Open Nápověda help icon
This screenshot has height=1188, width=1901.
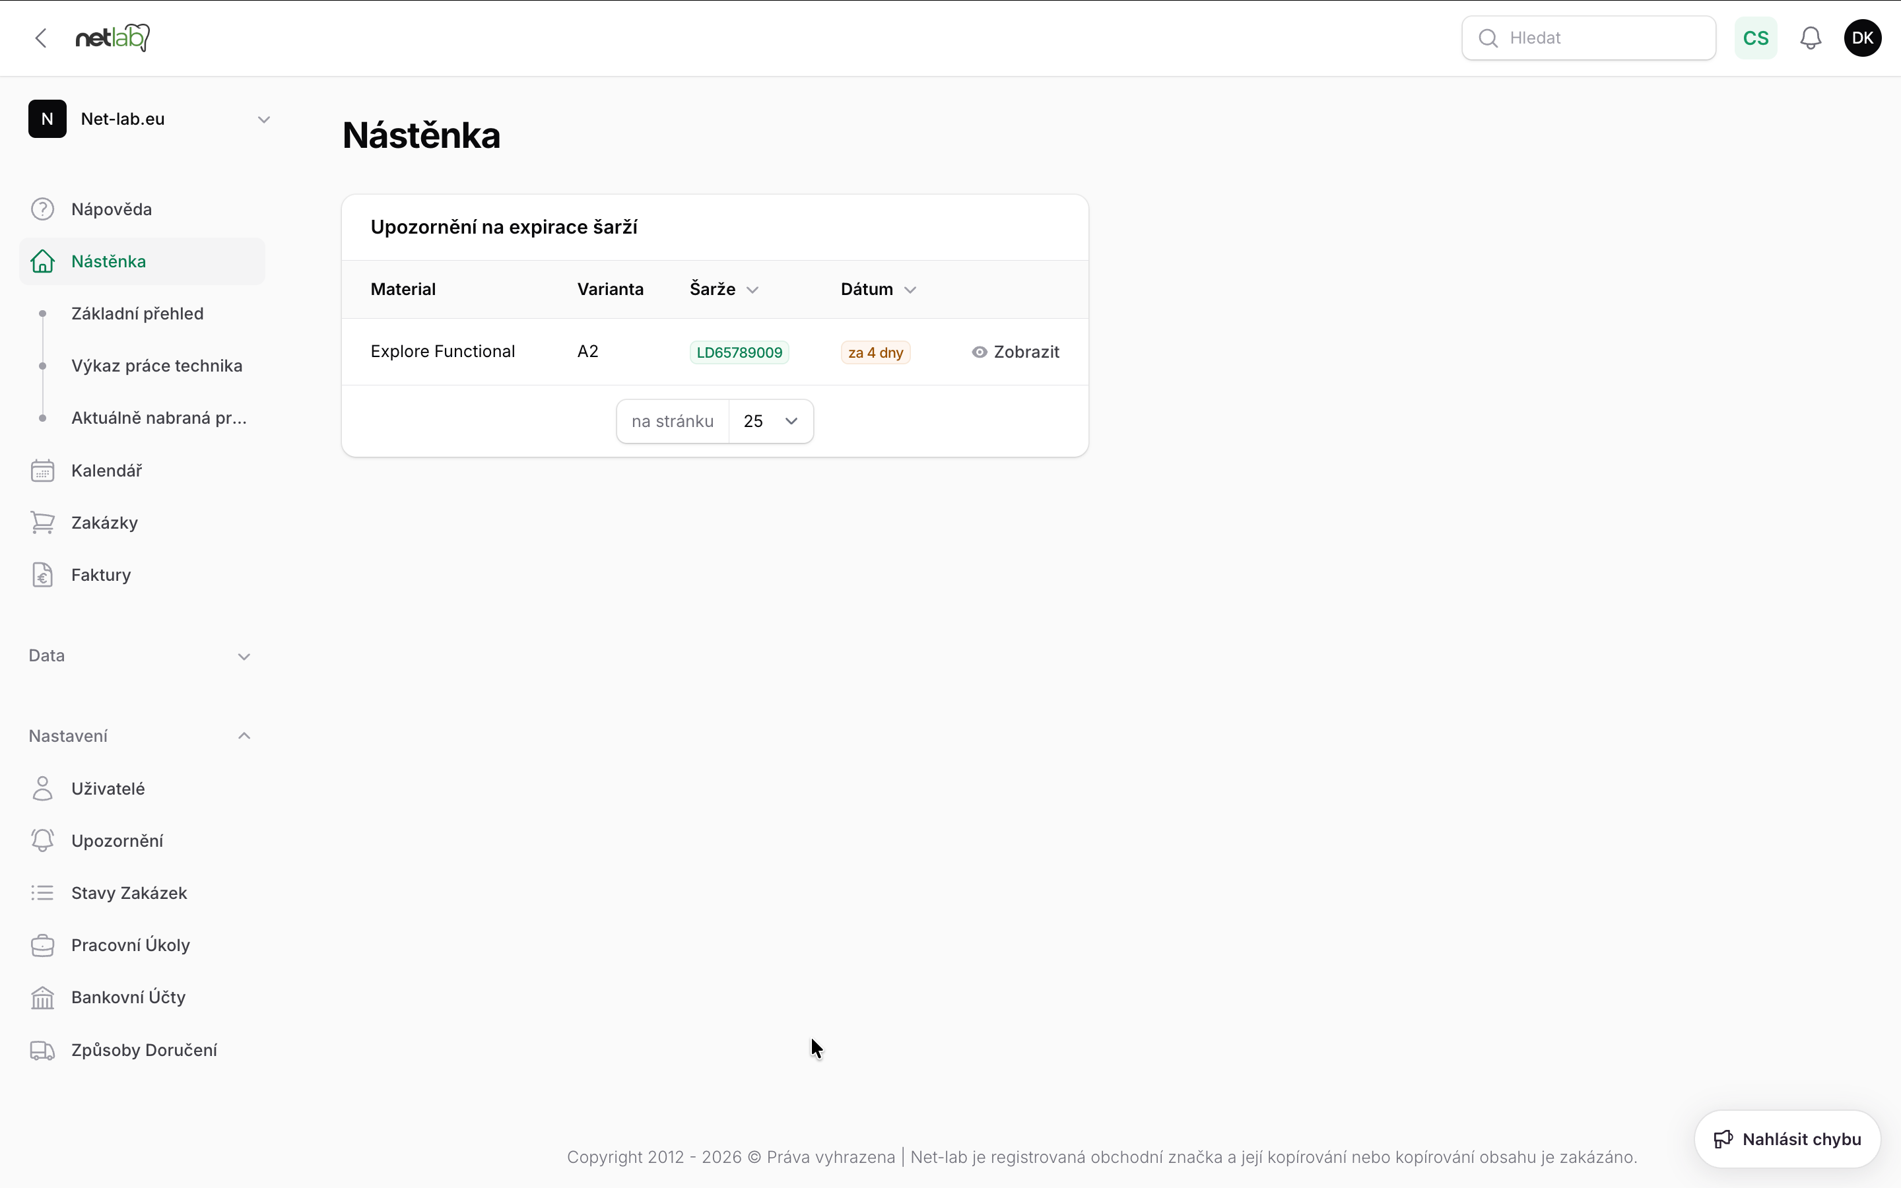(42, 209)
